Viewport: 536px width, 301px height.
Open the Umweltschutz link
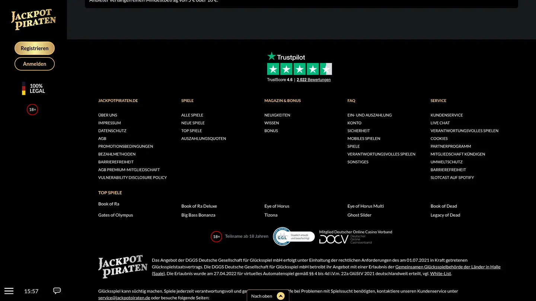click(447, 162)
